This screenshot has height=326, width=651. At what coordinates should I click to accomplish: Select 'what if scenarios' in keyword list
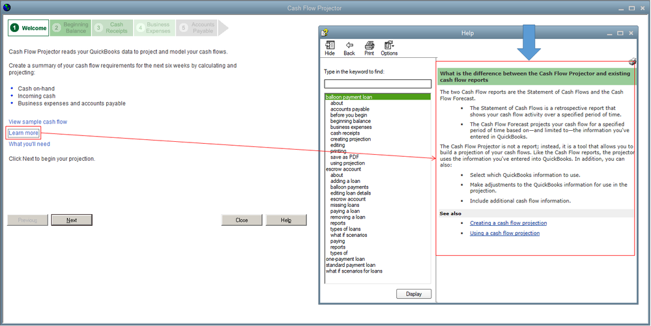349,235
